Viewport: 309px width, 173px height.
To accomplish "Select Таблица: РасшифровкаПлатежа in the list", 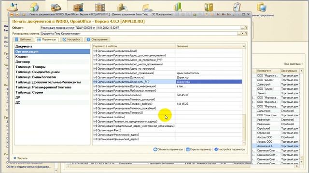I will (x=52, y=87).
